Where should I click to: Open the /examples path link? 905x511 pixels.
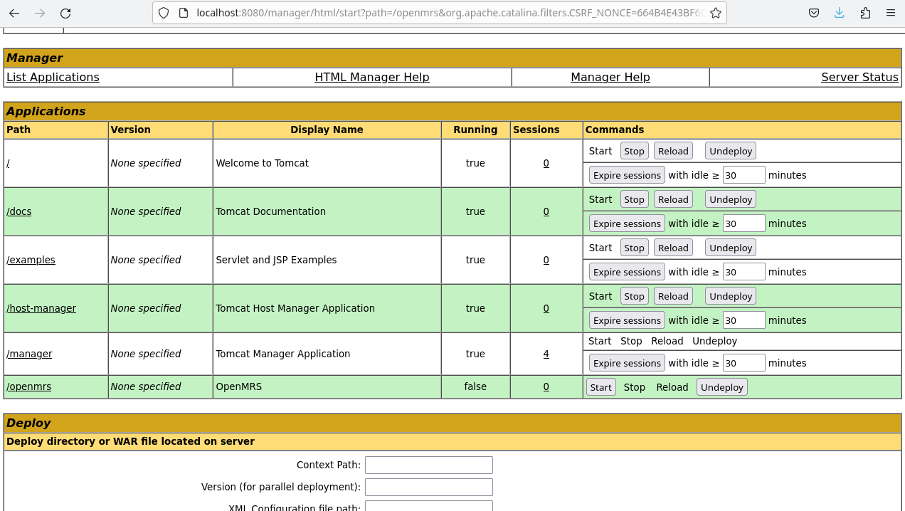31,260
